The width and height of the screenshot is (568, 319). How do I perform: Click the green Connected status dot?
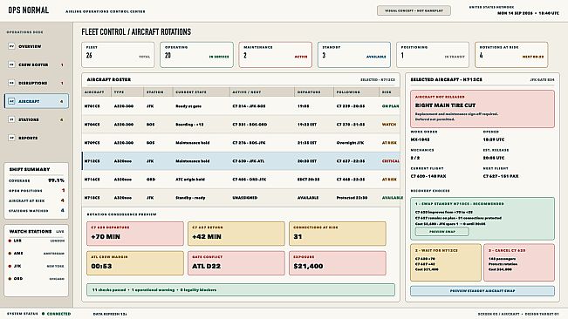[43, 314]
